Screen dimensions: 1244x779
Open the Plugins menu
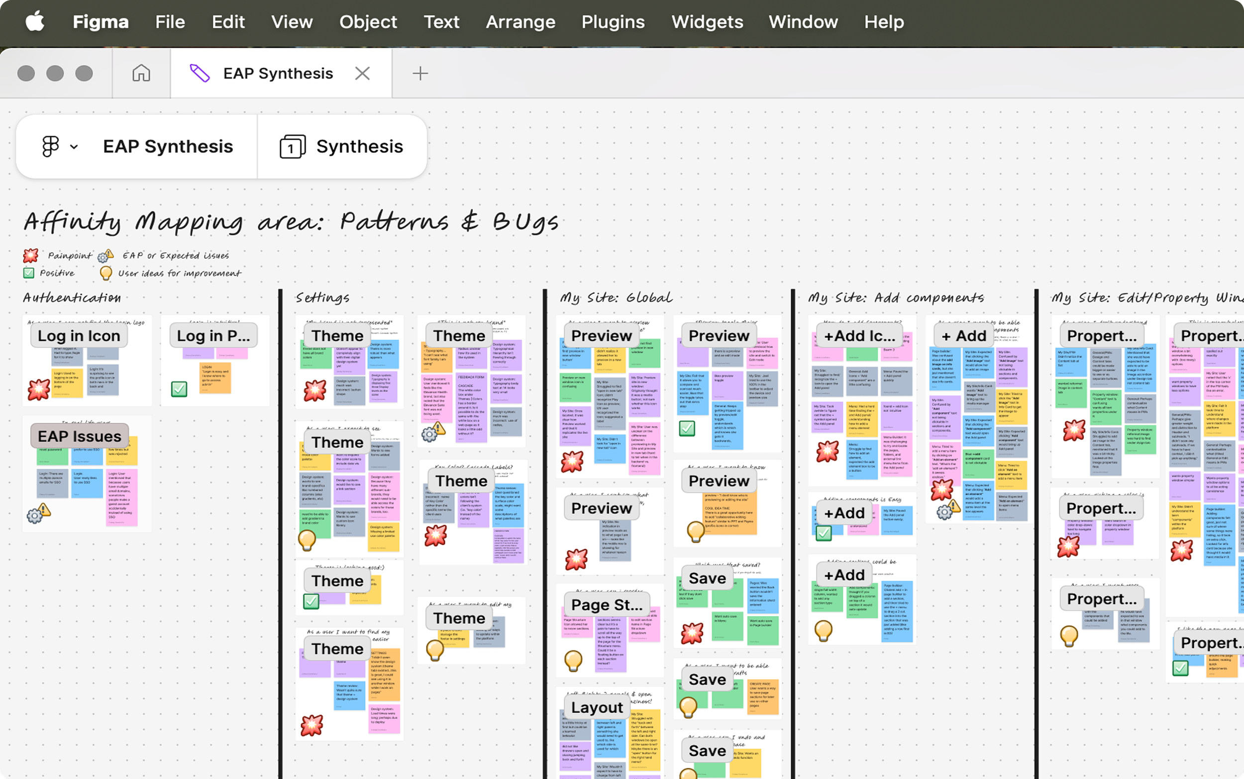612,22
